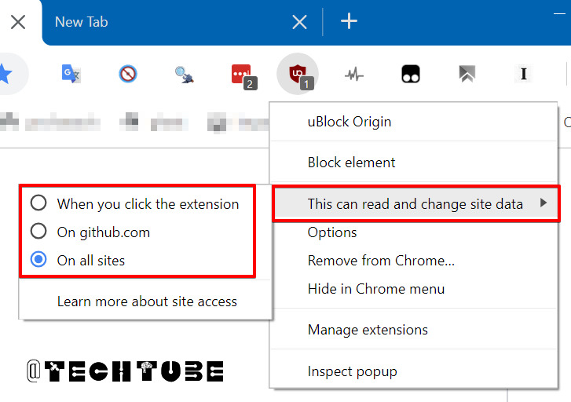Open Manage extensions

pyautogui.click(x=368, y=330)
